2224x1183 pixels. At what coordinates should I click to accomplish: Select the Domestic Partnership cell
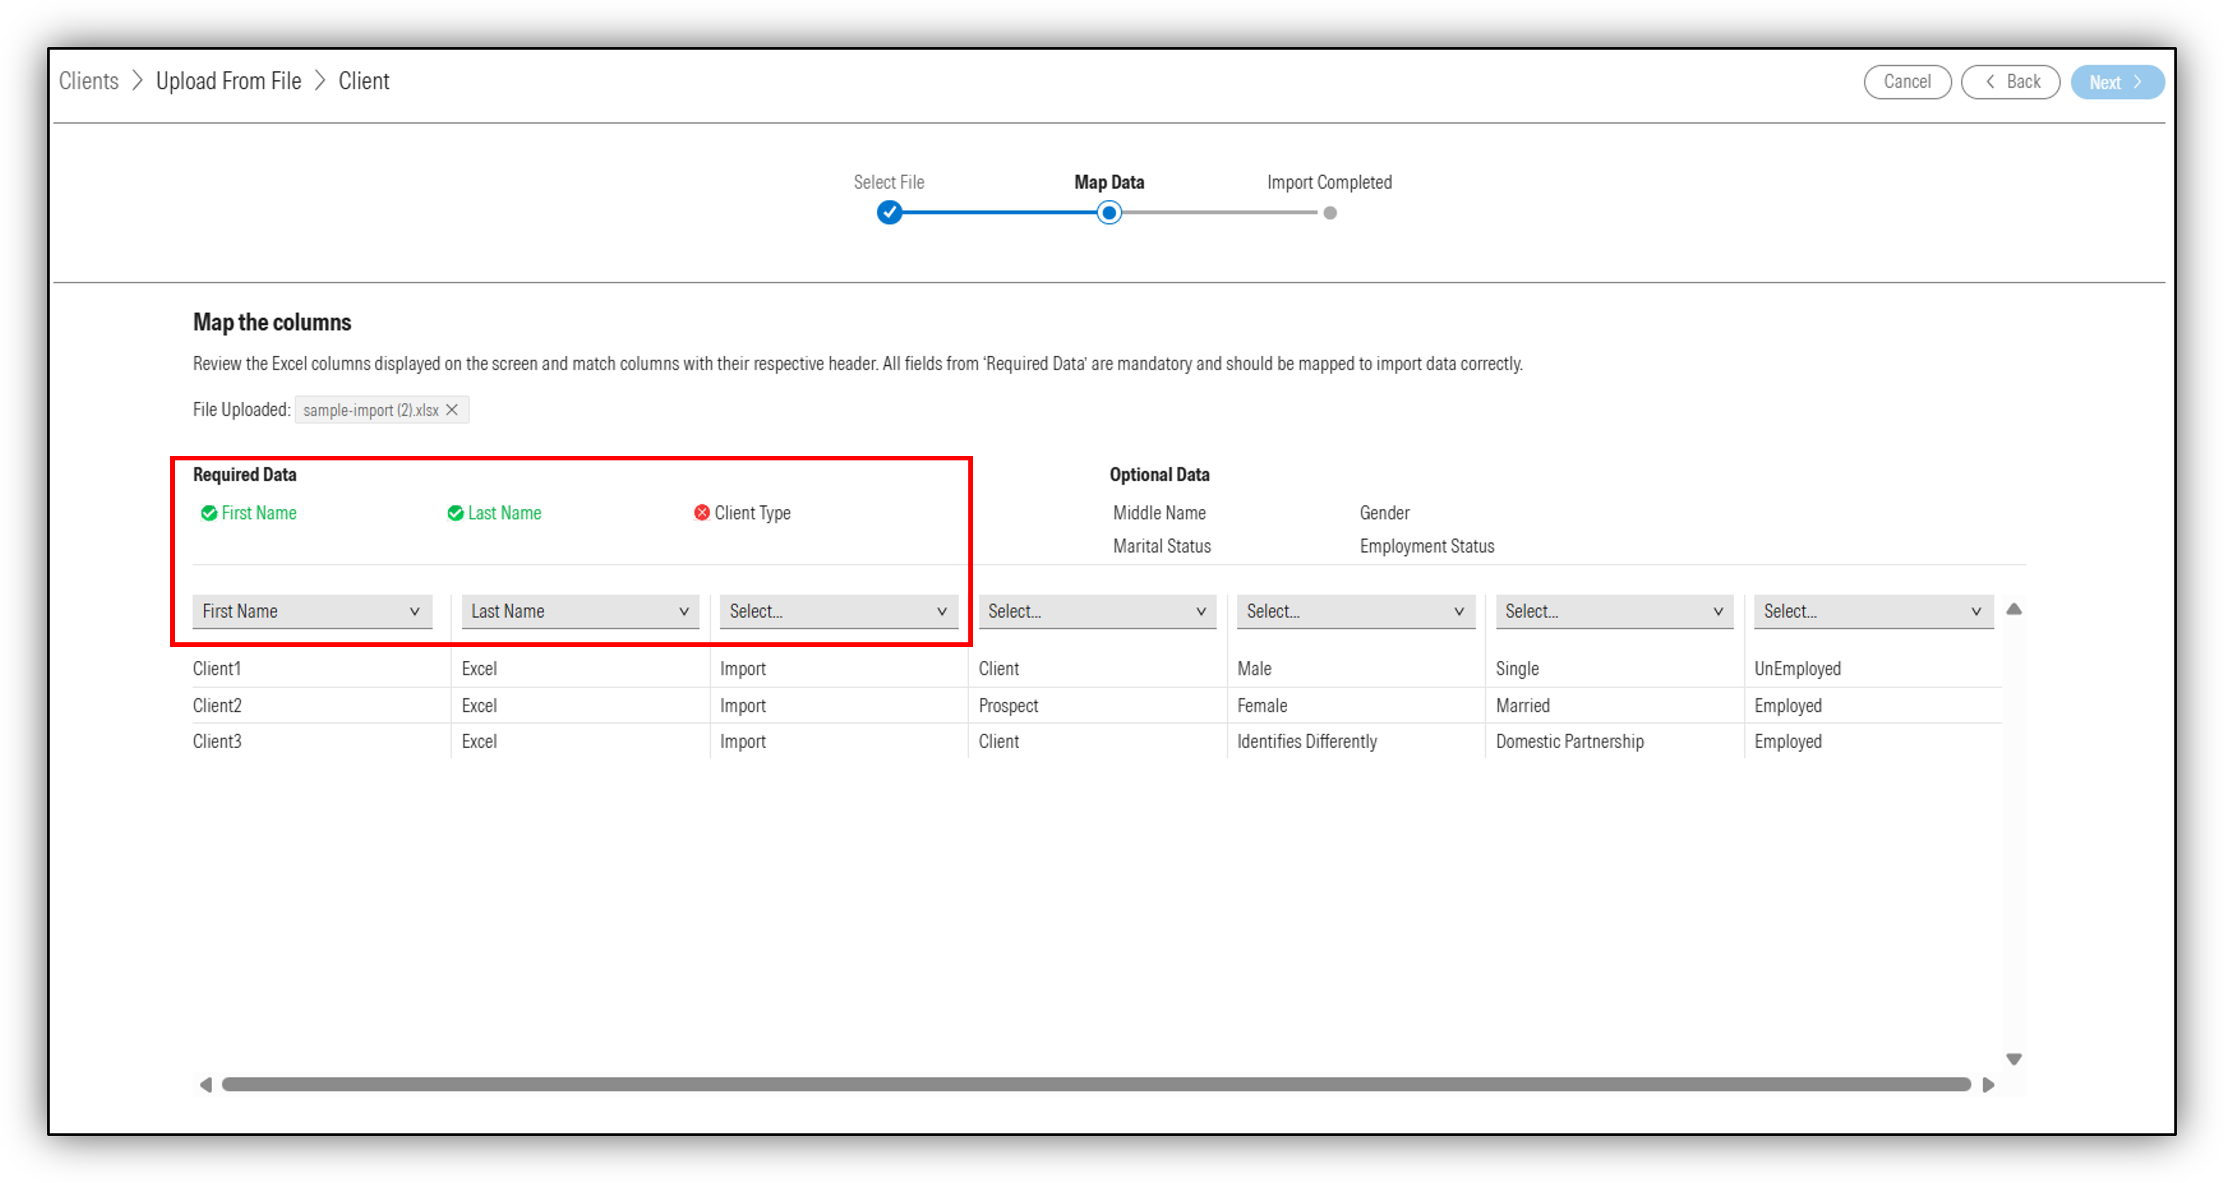(1571, 742)
